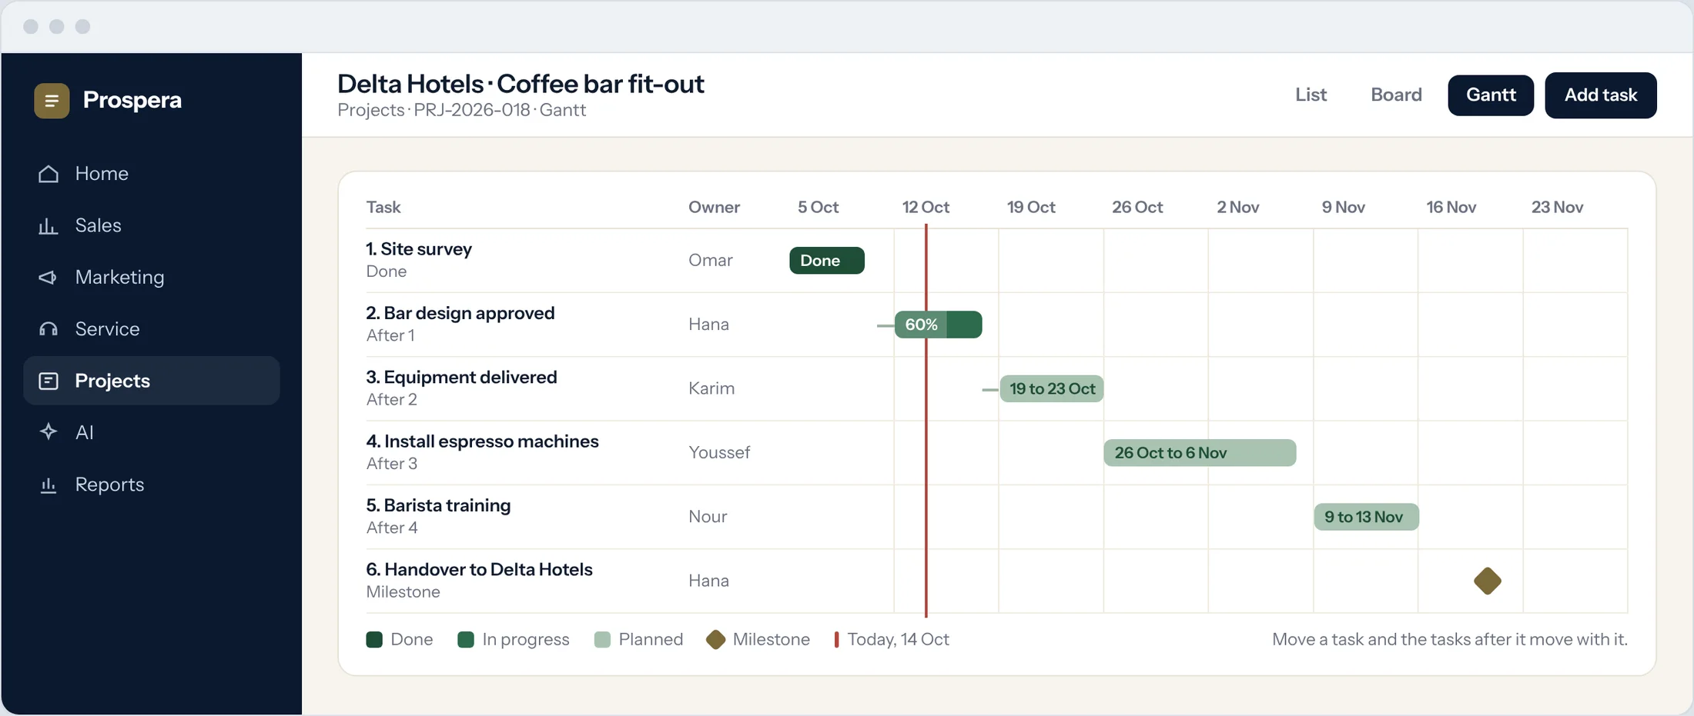Click owner Nour in Barista training row
Screen dimensions: 1694x716
click(x=708, y=517)
